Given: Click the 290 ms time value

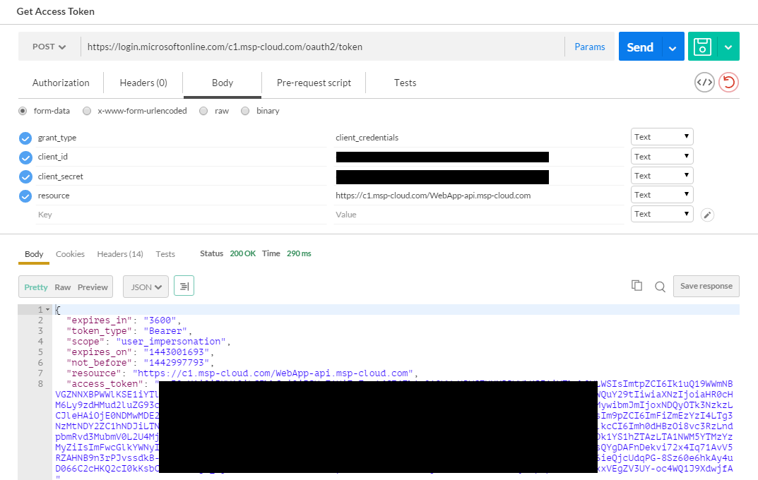Looking at the screenshot, I should coord(299,253).
